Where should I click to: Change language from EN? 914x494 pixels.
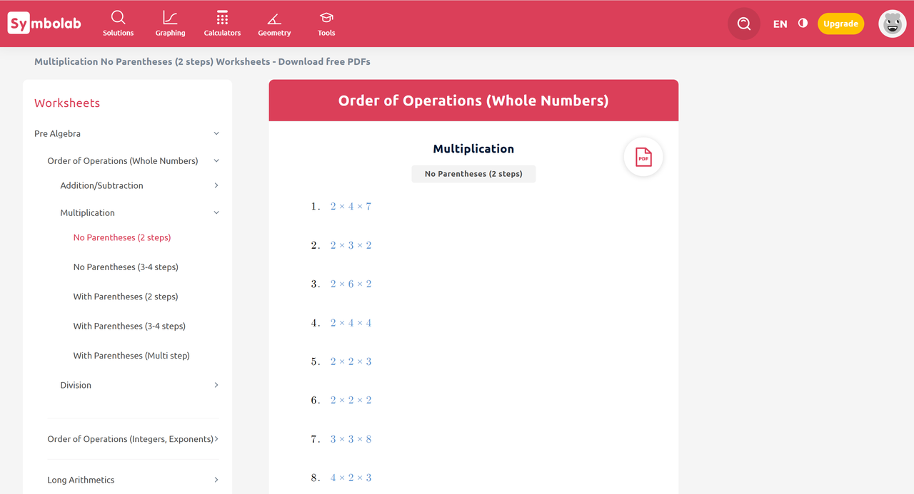(780, 24)
